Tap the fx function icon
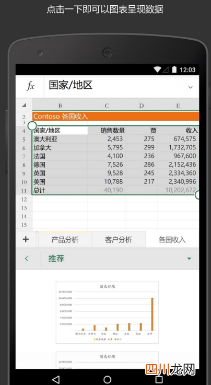This screenshot has height=385, width=211. click(30, 86)
